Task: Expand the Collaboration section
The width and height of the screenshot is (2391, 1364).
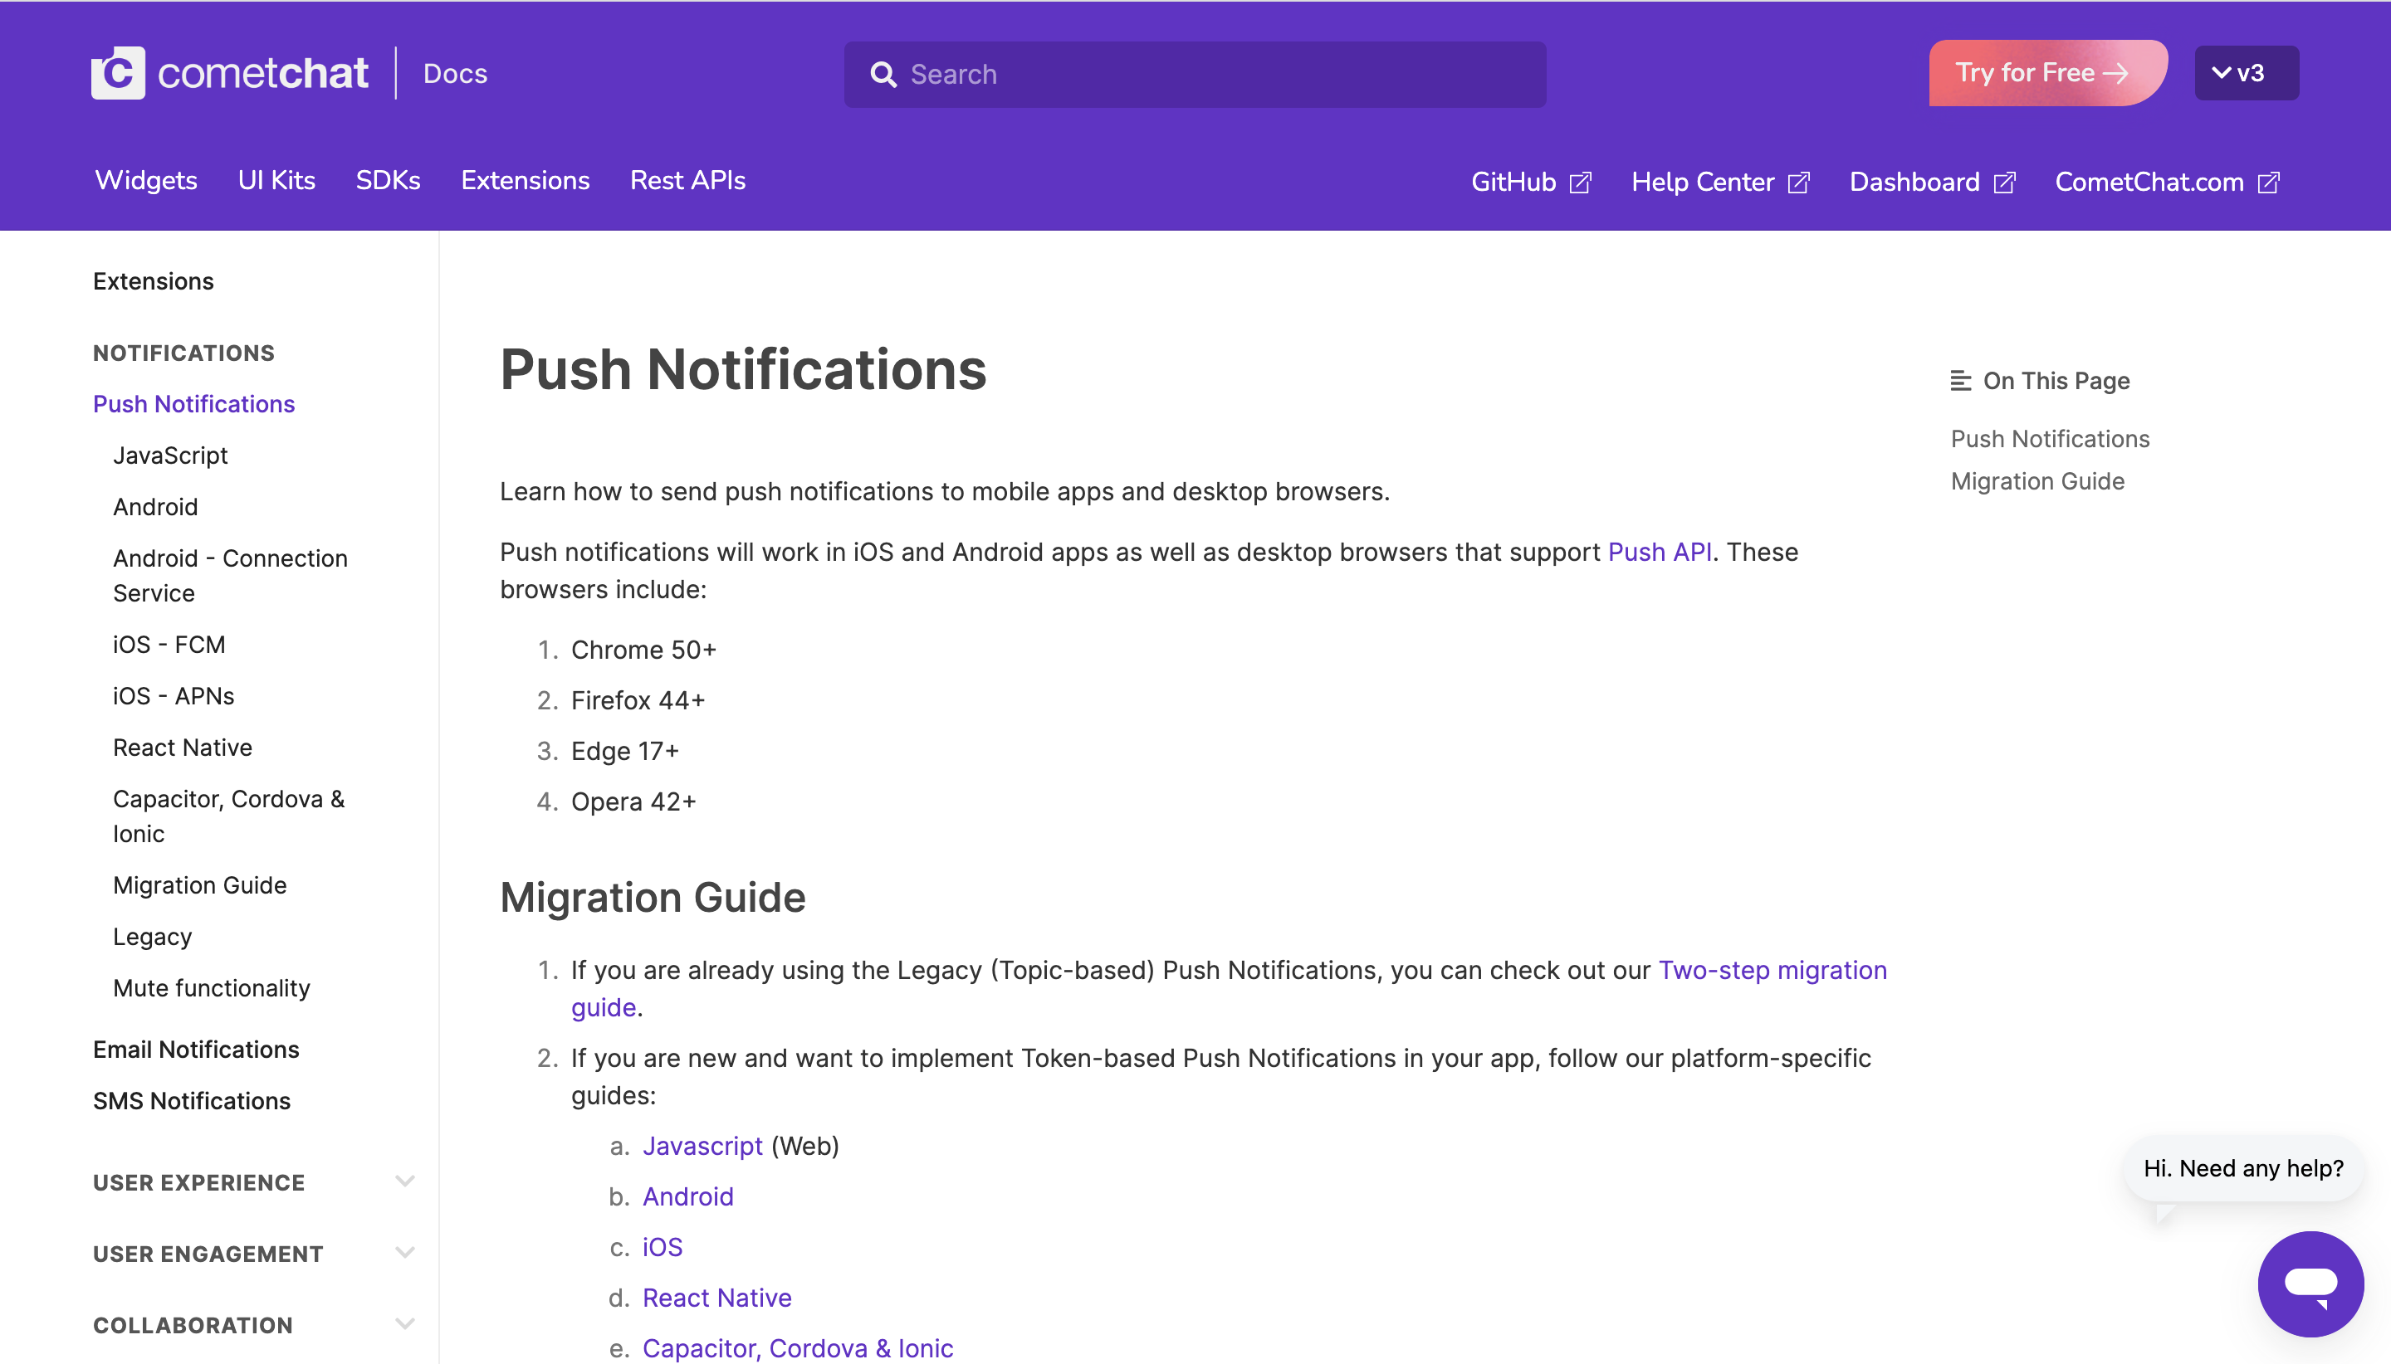Action: tap(404, 1323)
